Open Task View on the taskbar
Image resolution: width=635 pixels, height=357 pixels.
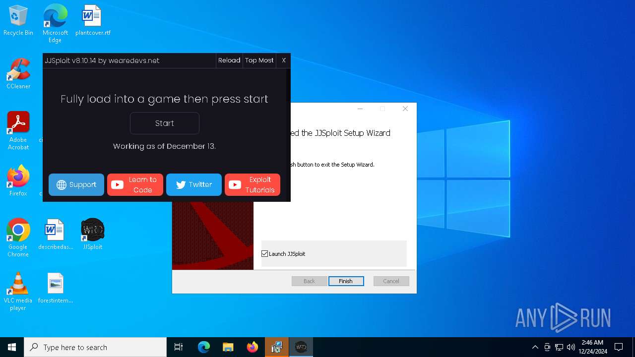coord(179,347)
